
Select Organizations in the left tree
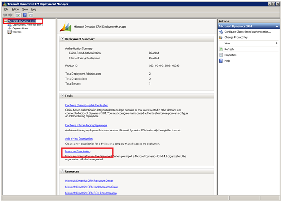(20, 29)
